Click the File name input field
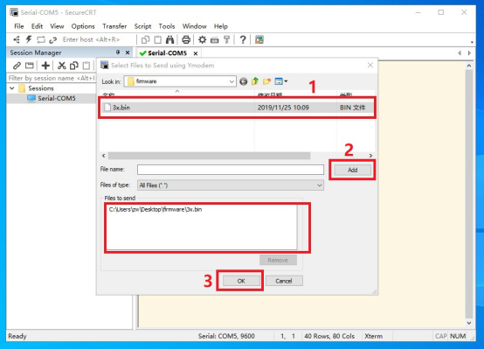 coord(231,170)
